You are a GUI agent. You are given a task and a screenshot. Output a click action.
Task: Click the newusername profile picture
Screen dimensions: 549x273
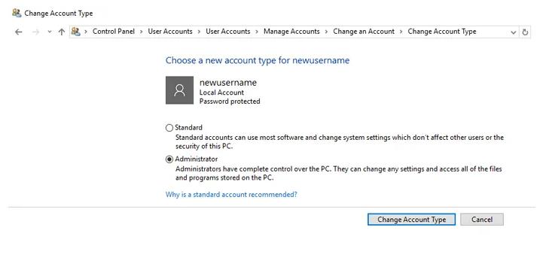[180, 90]
